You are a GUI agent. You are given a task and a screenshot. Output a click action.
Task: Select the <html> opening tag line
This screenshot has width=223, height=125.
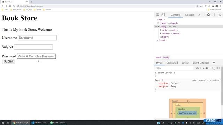click(161, 20)
